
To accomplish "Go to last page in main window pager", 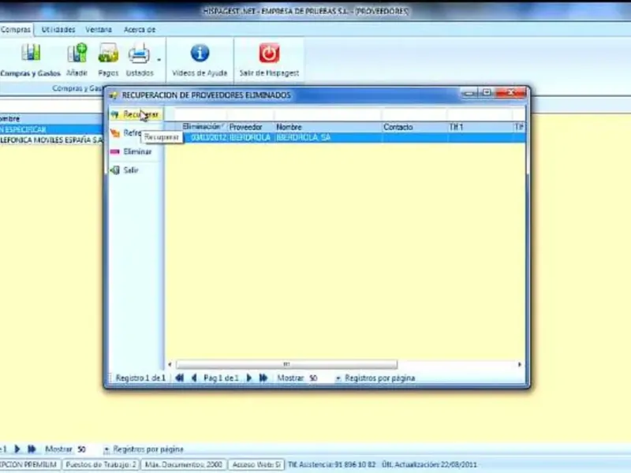I will tap(32, 449).
